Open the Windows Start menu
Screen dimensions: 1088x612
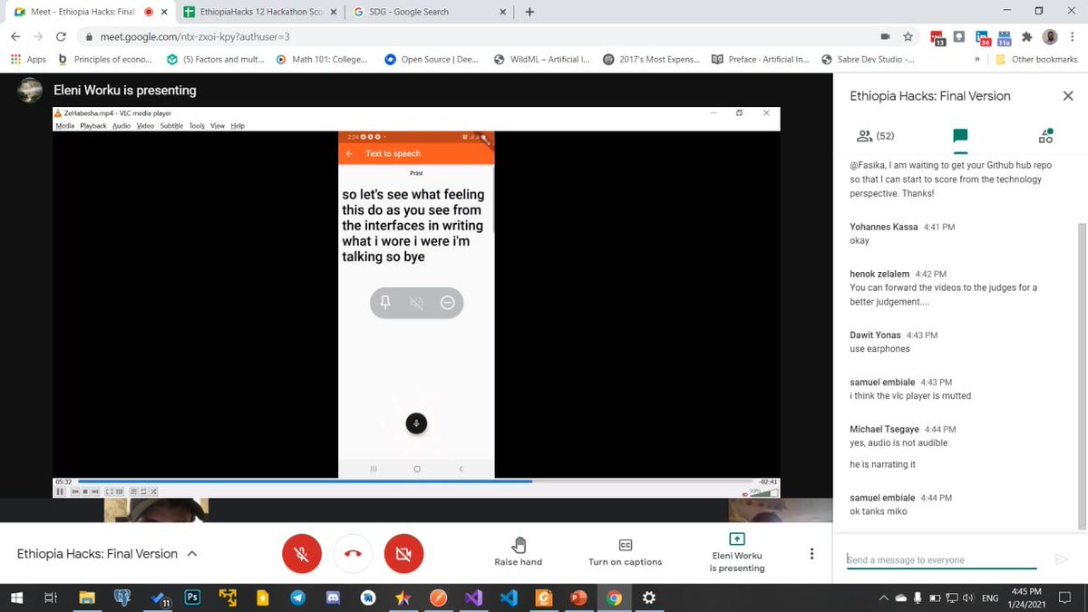click(x=16, y=597)
